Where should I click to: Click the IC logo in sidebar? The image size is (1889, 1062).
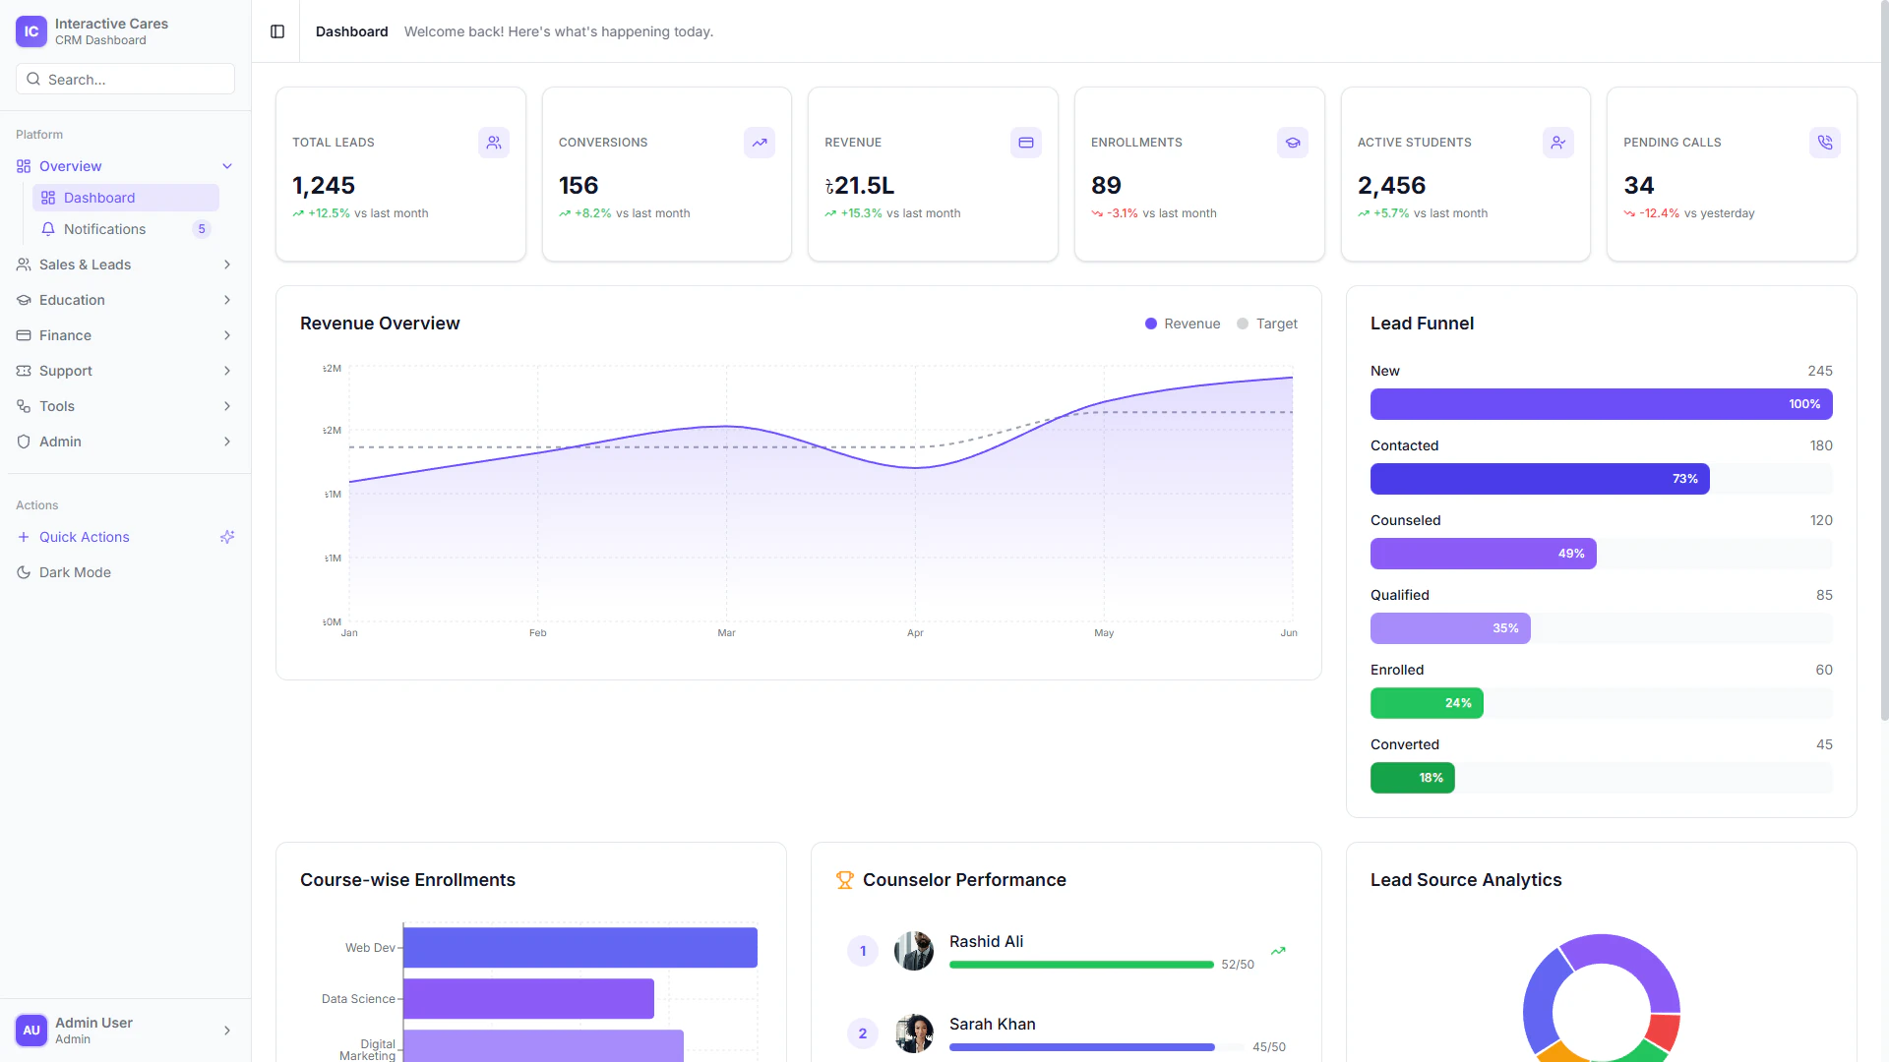(x=31, y=31)
